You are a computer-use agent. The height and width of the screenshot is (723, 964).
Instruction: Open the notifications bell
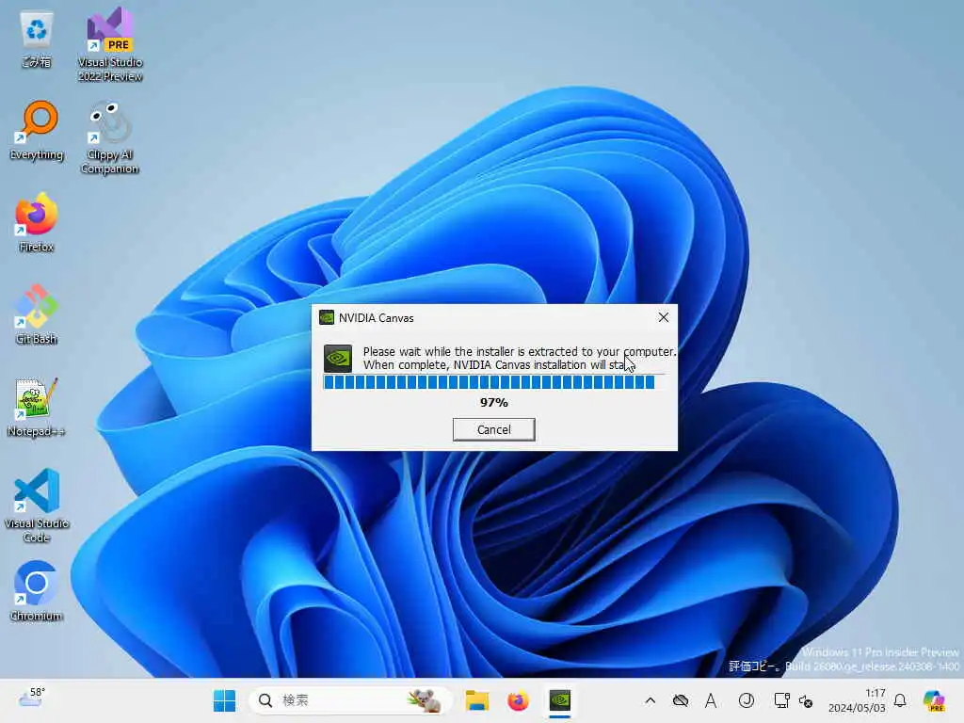coord(900,700)
